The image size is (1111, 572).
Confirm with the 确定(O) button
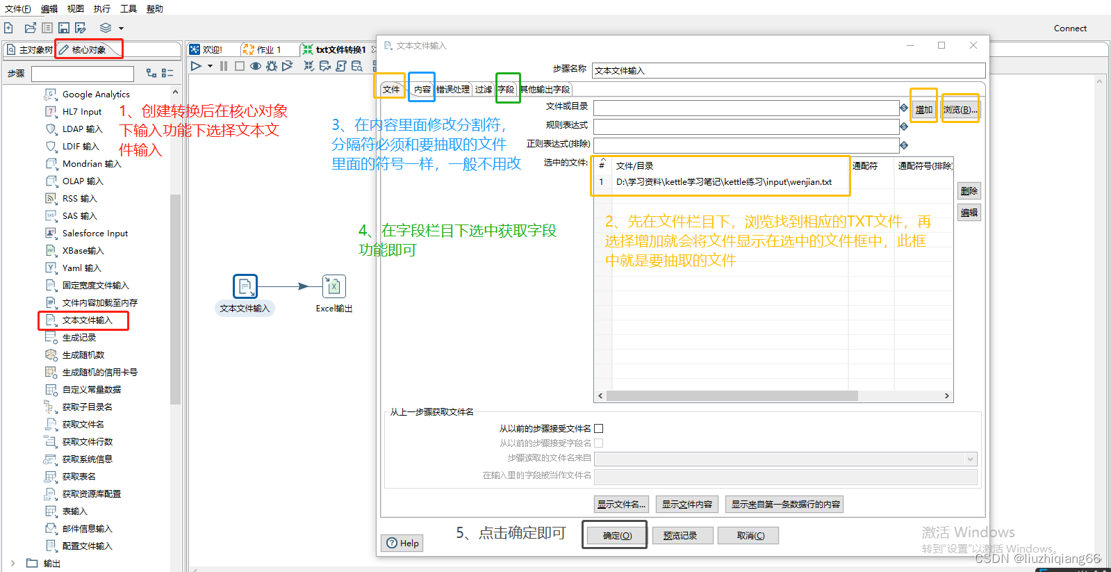pyautogui.click(x=617, y=535)
